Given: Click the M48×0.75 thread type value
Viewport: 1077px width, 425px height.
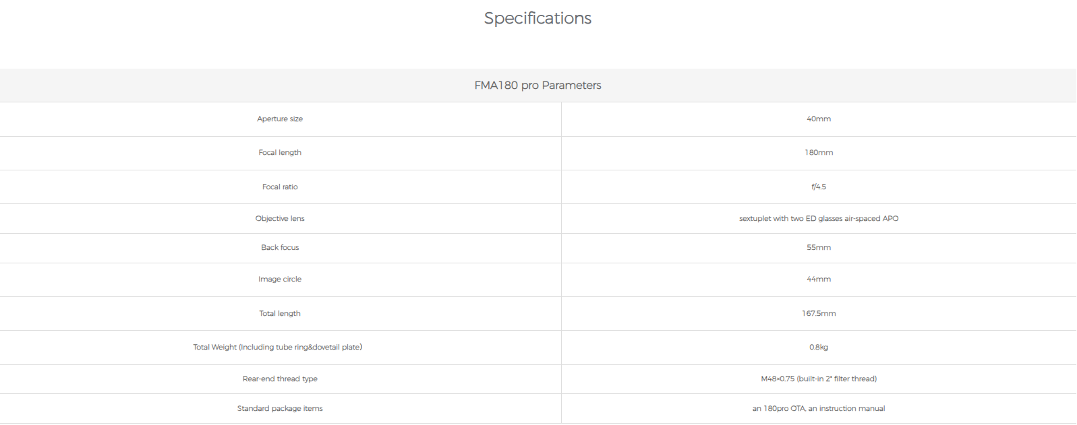Looking at the screenshot, I should click(x=818, y=379).
